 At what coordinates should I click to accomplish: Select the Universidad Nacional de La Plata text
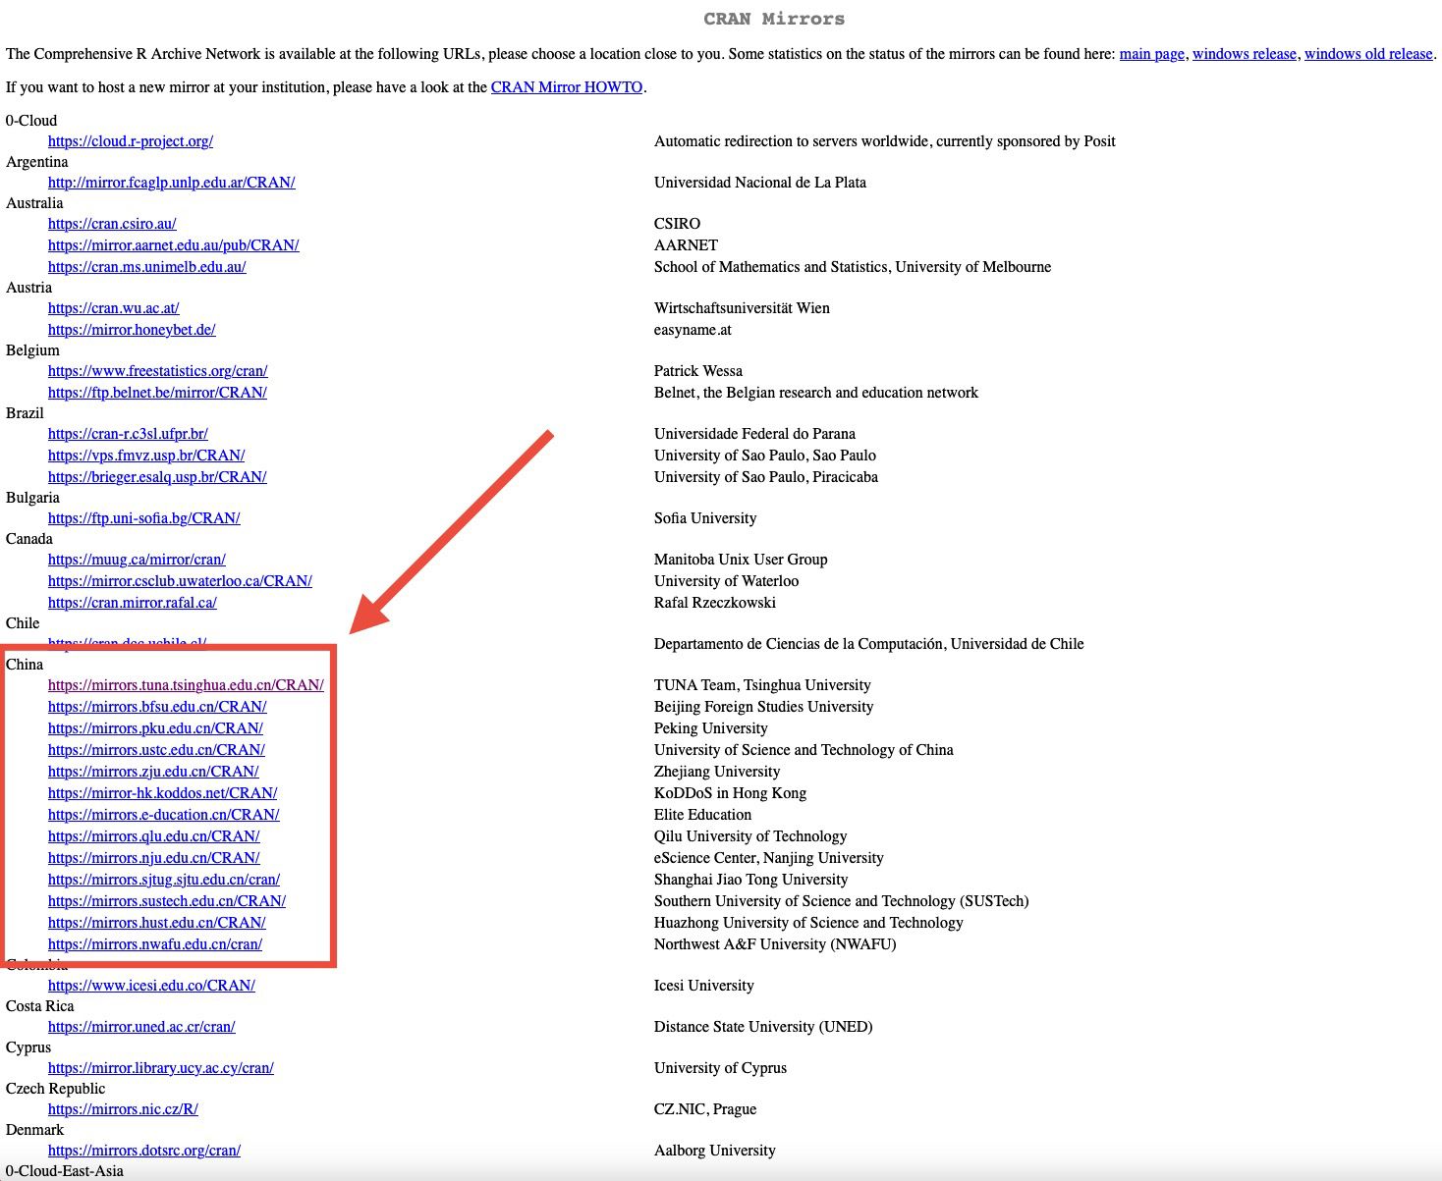pos(760,183)
